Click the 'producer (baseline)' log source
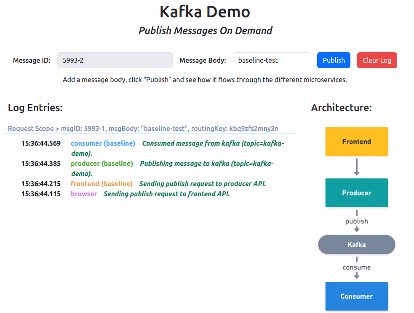Viewport: 414px width, 313px height. click(x=102, y=163)
